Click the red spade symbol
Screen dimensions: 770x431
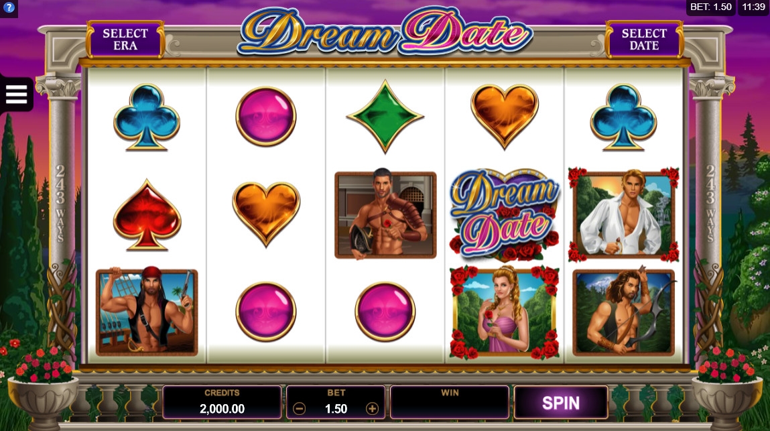pos(147,214)
